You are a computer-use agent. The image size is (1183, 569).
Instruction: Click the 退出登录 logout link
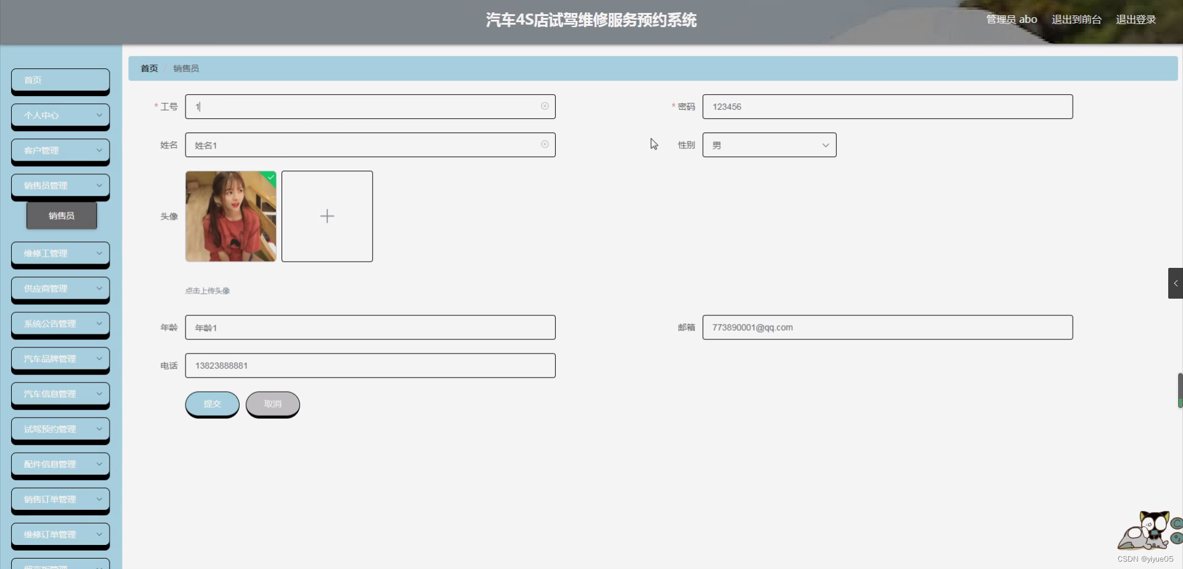(x=1136, y=19)
